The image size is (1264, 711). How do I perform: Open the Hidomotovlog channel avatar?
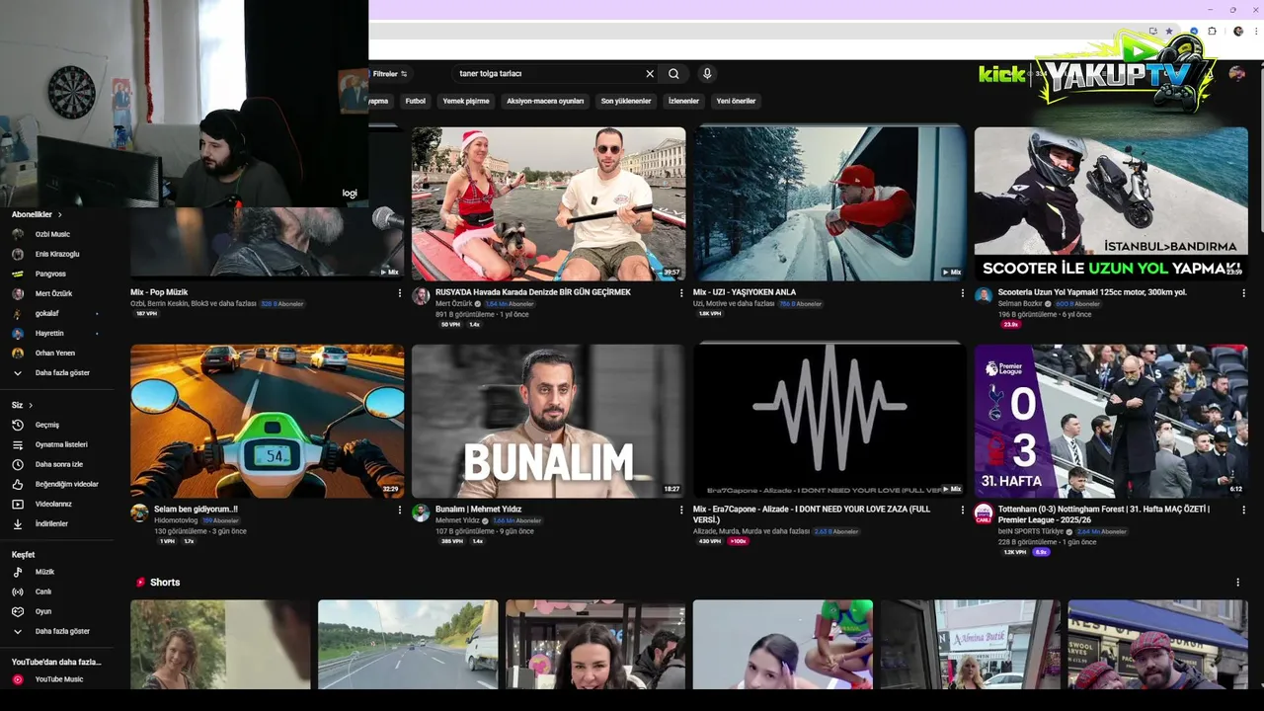pyautogui.click(x=139, y=513)
